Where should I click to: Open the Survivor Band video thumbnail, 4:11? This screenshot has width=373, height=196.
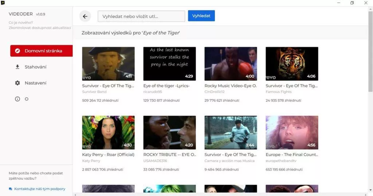108,64
